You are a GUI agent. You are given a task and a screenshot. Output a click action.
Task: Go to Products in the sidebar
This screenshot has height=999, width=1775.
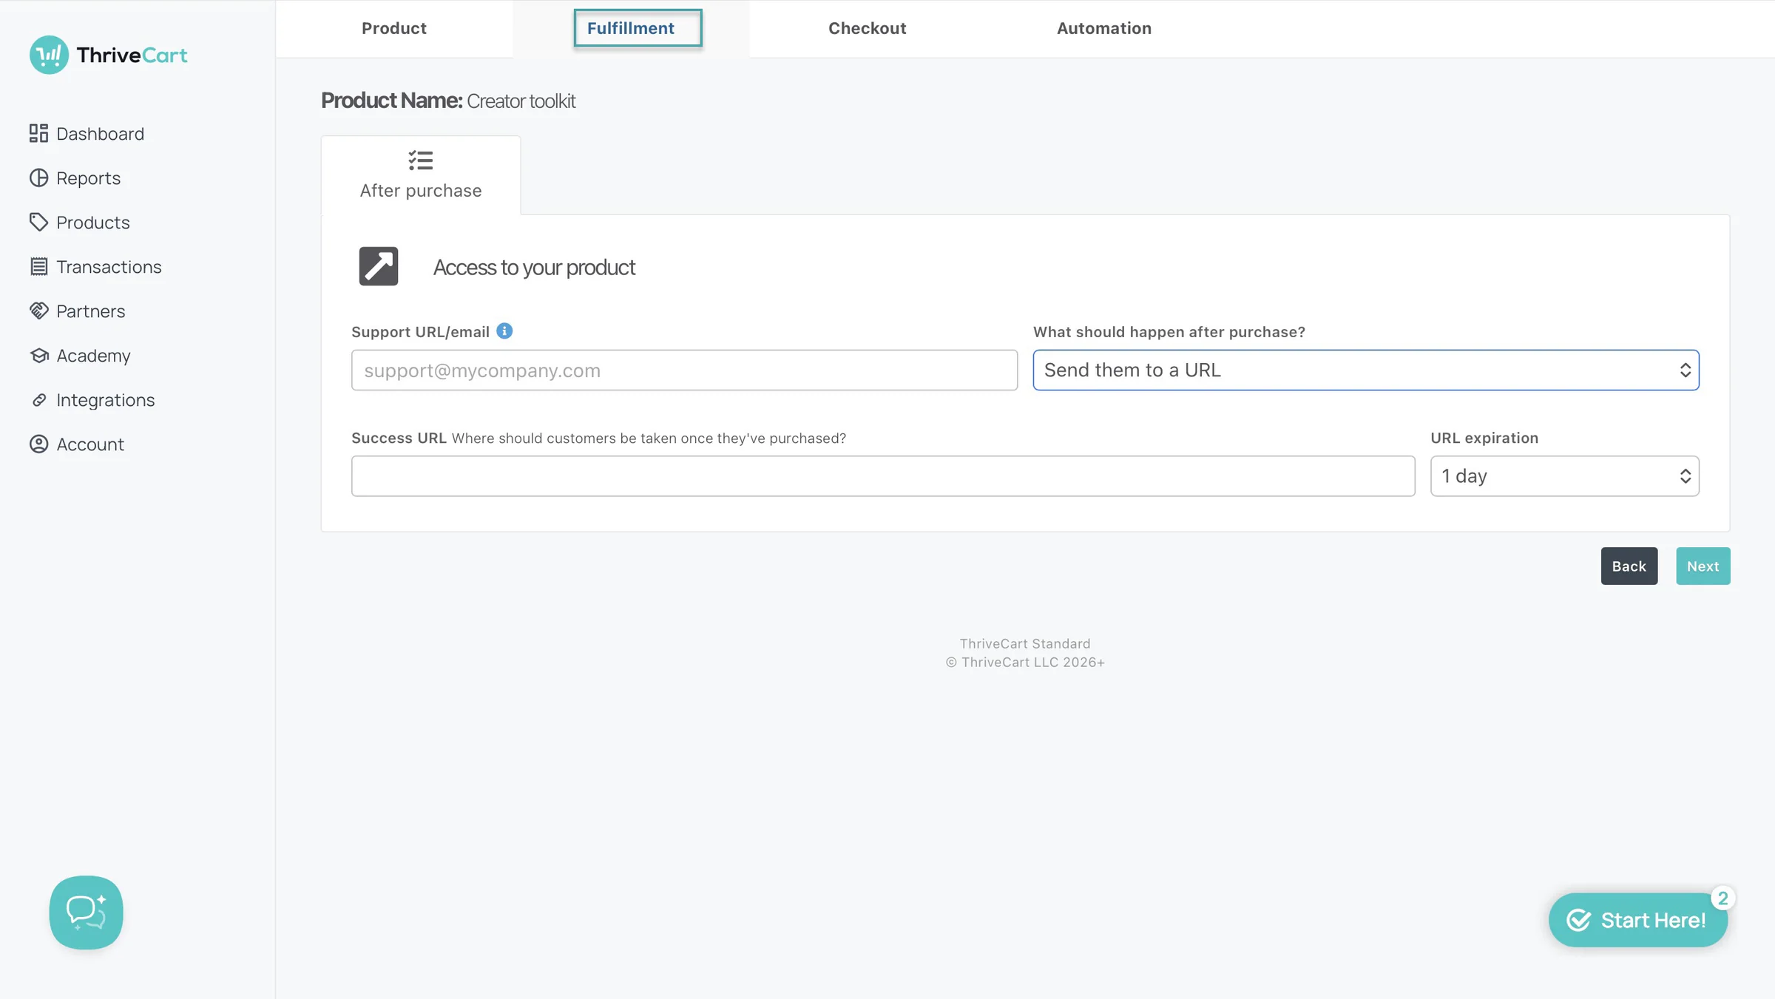pyautogui.click(x=79, y=222)
